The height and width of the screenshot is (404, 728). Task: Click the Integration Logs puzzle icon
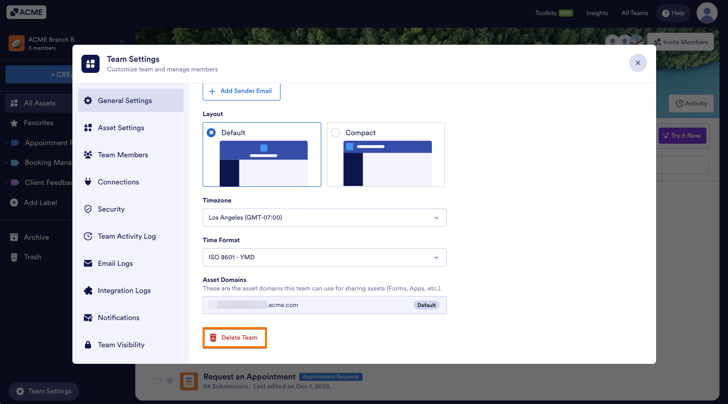pyautogui.click(x=88, y=290)
